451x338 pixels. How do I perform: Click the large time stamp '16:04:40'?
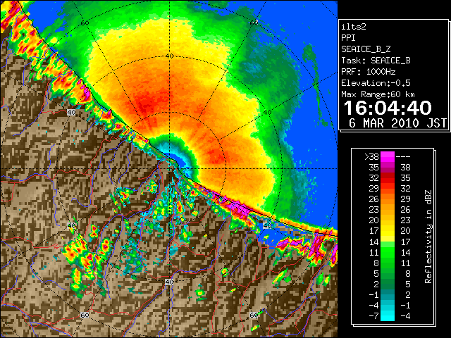[388, 108]
